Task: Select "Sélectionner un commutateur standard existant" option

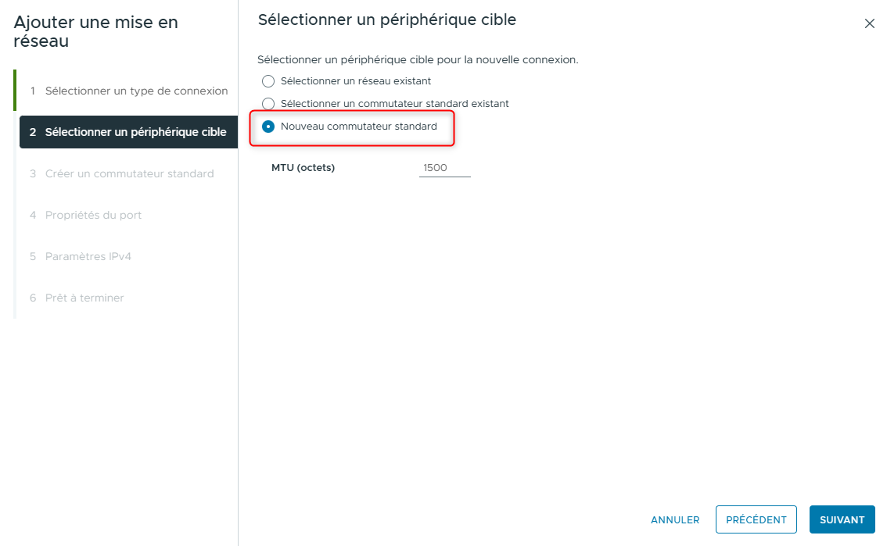Action: click(268, 102)
